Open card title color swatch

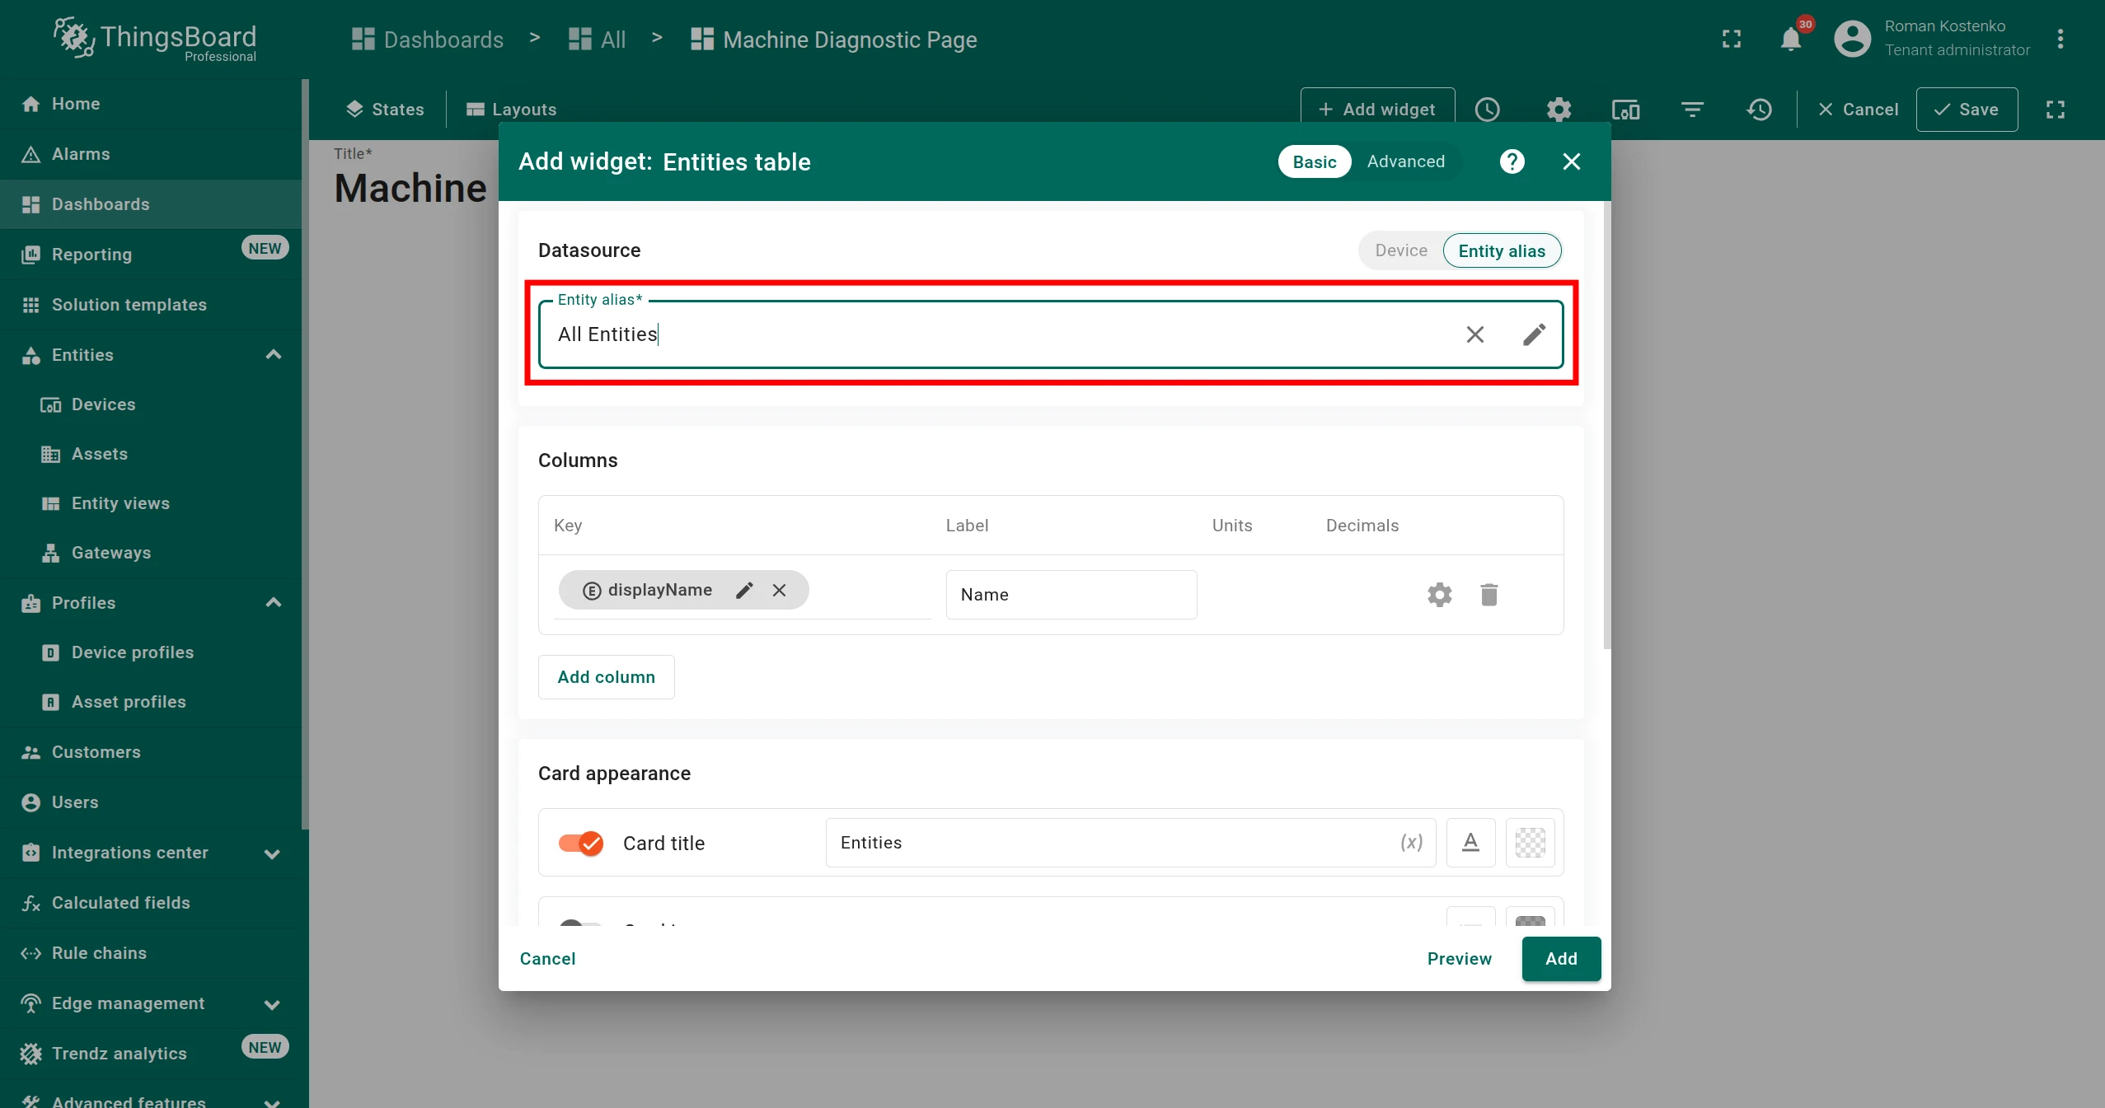tap(1531, 843)
